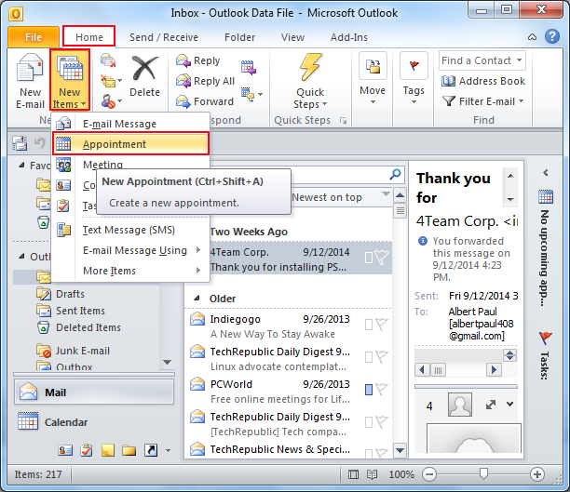Adjust the zoom slider handle
Screen dimensions: 570x492
[x=483, y=473]
